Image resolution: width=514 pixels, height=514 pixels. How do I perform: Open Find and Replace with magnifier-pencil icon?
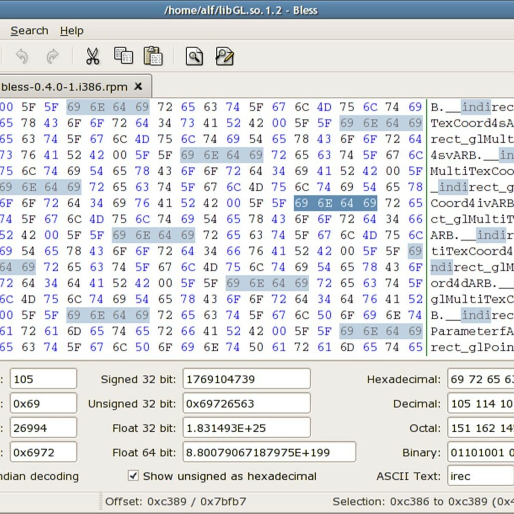224,56
